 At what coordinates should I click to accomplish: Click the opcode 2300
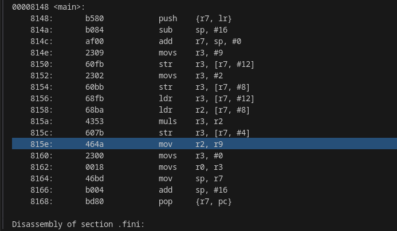(95, 156)
